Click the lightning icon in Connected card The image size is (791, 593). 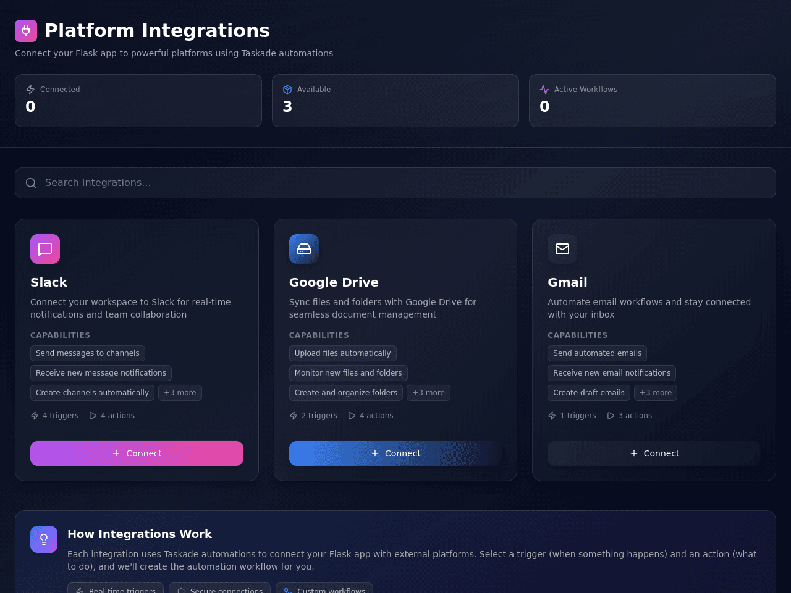(30, 90)
